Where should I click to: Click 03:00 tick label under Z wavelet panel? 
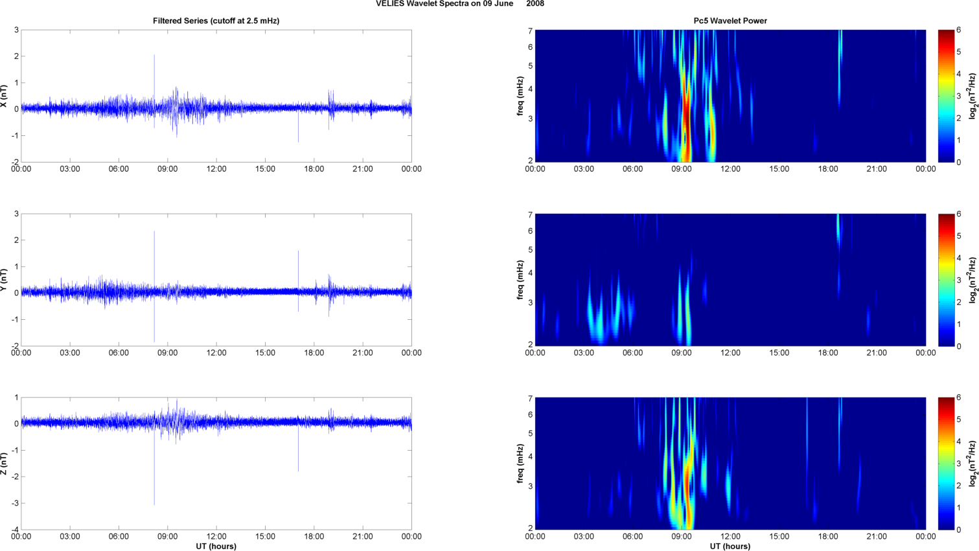tap(584, 537)
